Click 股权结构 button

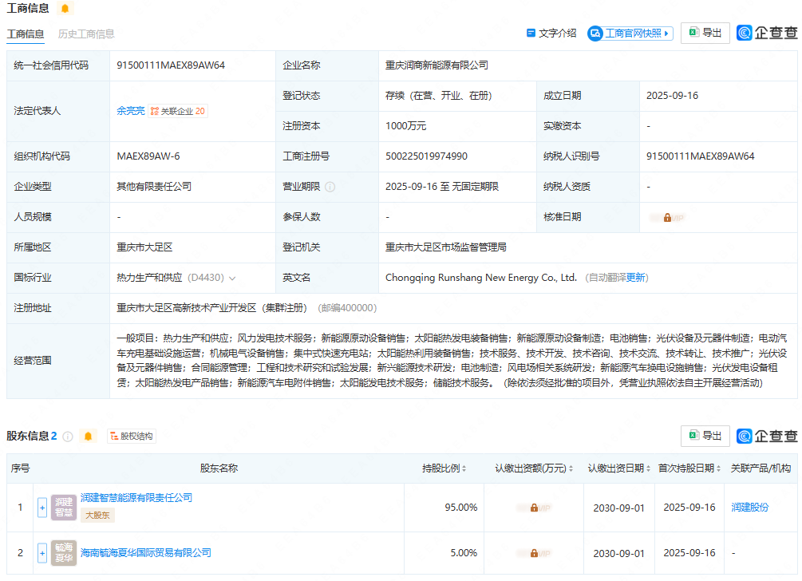pos(132,437)
